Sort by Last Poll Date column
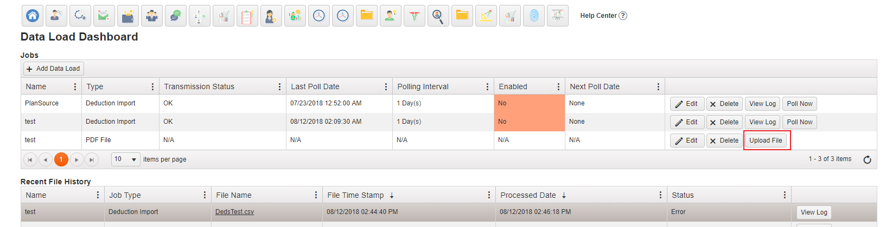Screen dimensions: 892x227 pos(315,86)
